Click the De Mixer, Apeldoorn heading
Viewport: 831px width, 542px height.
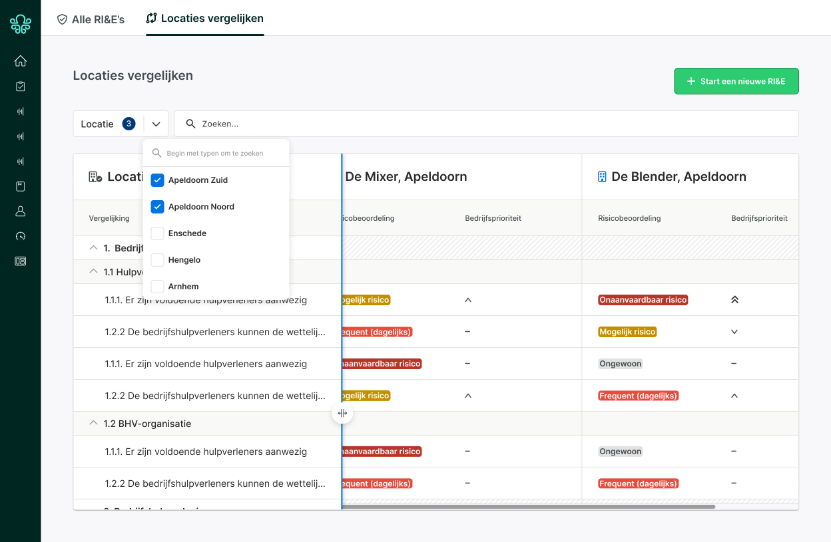click(x=406, y=177)
